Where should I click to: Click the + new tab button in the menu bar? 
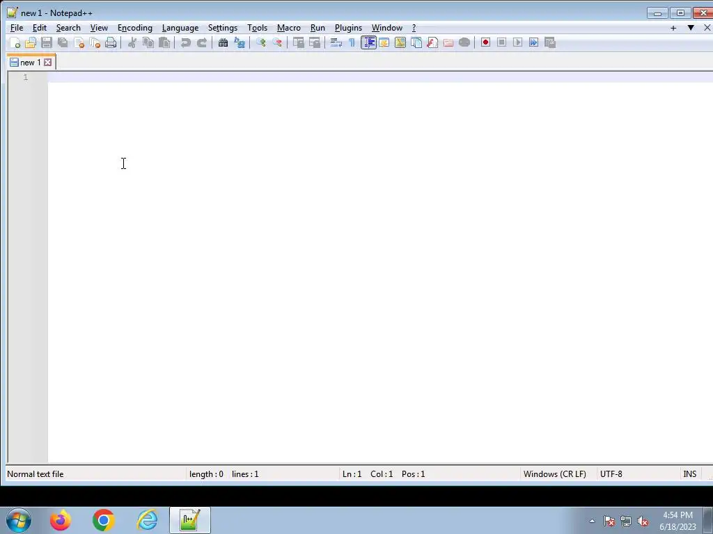point(673,28)
